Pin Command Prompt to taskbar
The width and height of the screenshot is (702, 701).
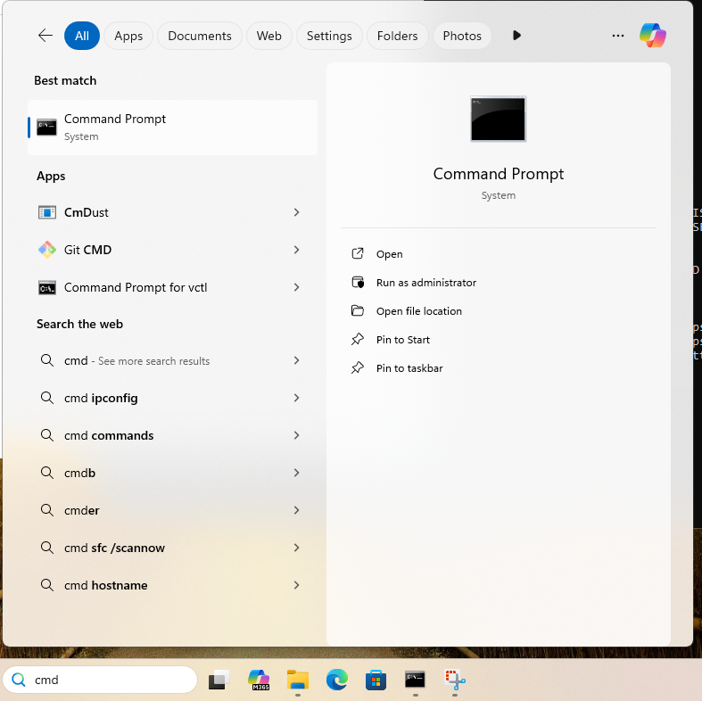pyautogui.click(x=409, y=368)
